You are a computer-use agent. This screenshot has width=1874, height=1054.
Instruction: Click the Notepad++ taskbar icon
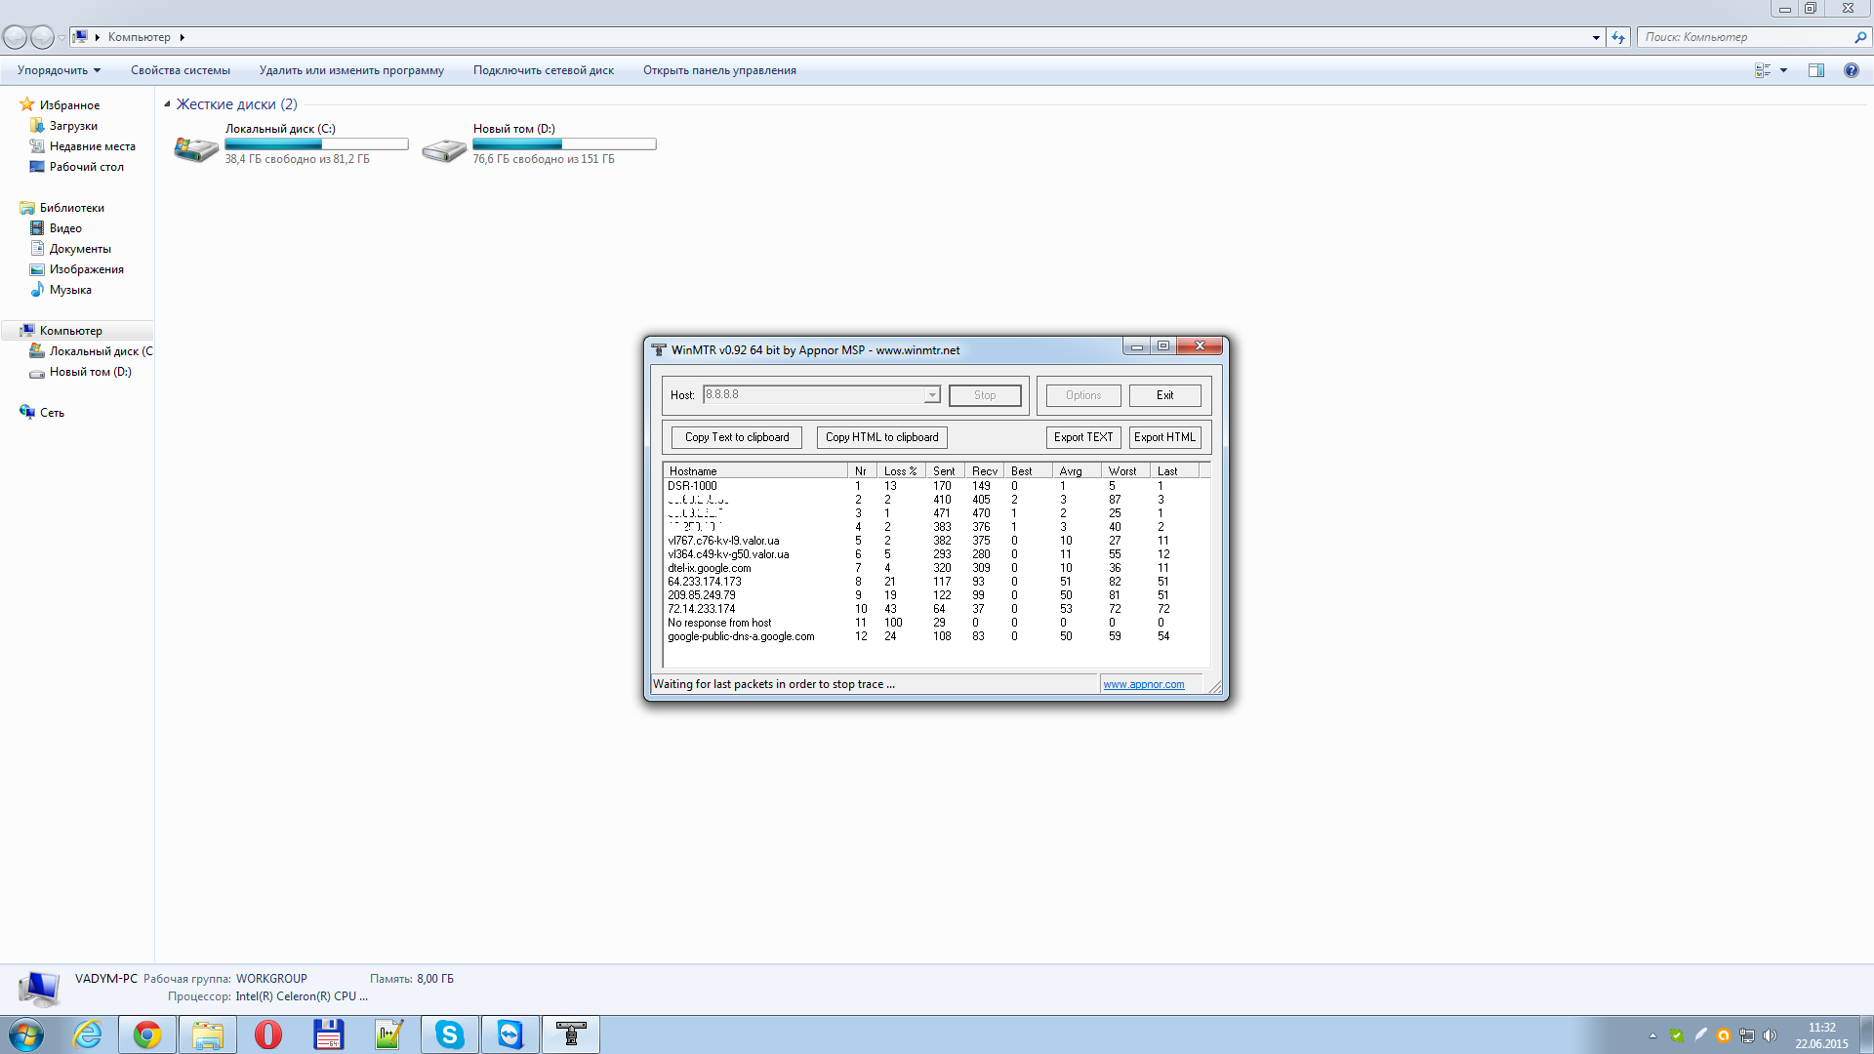(388, 1034)
